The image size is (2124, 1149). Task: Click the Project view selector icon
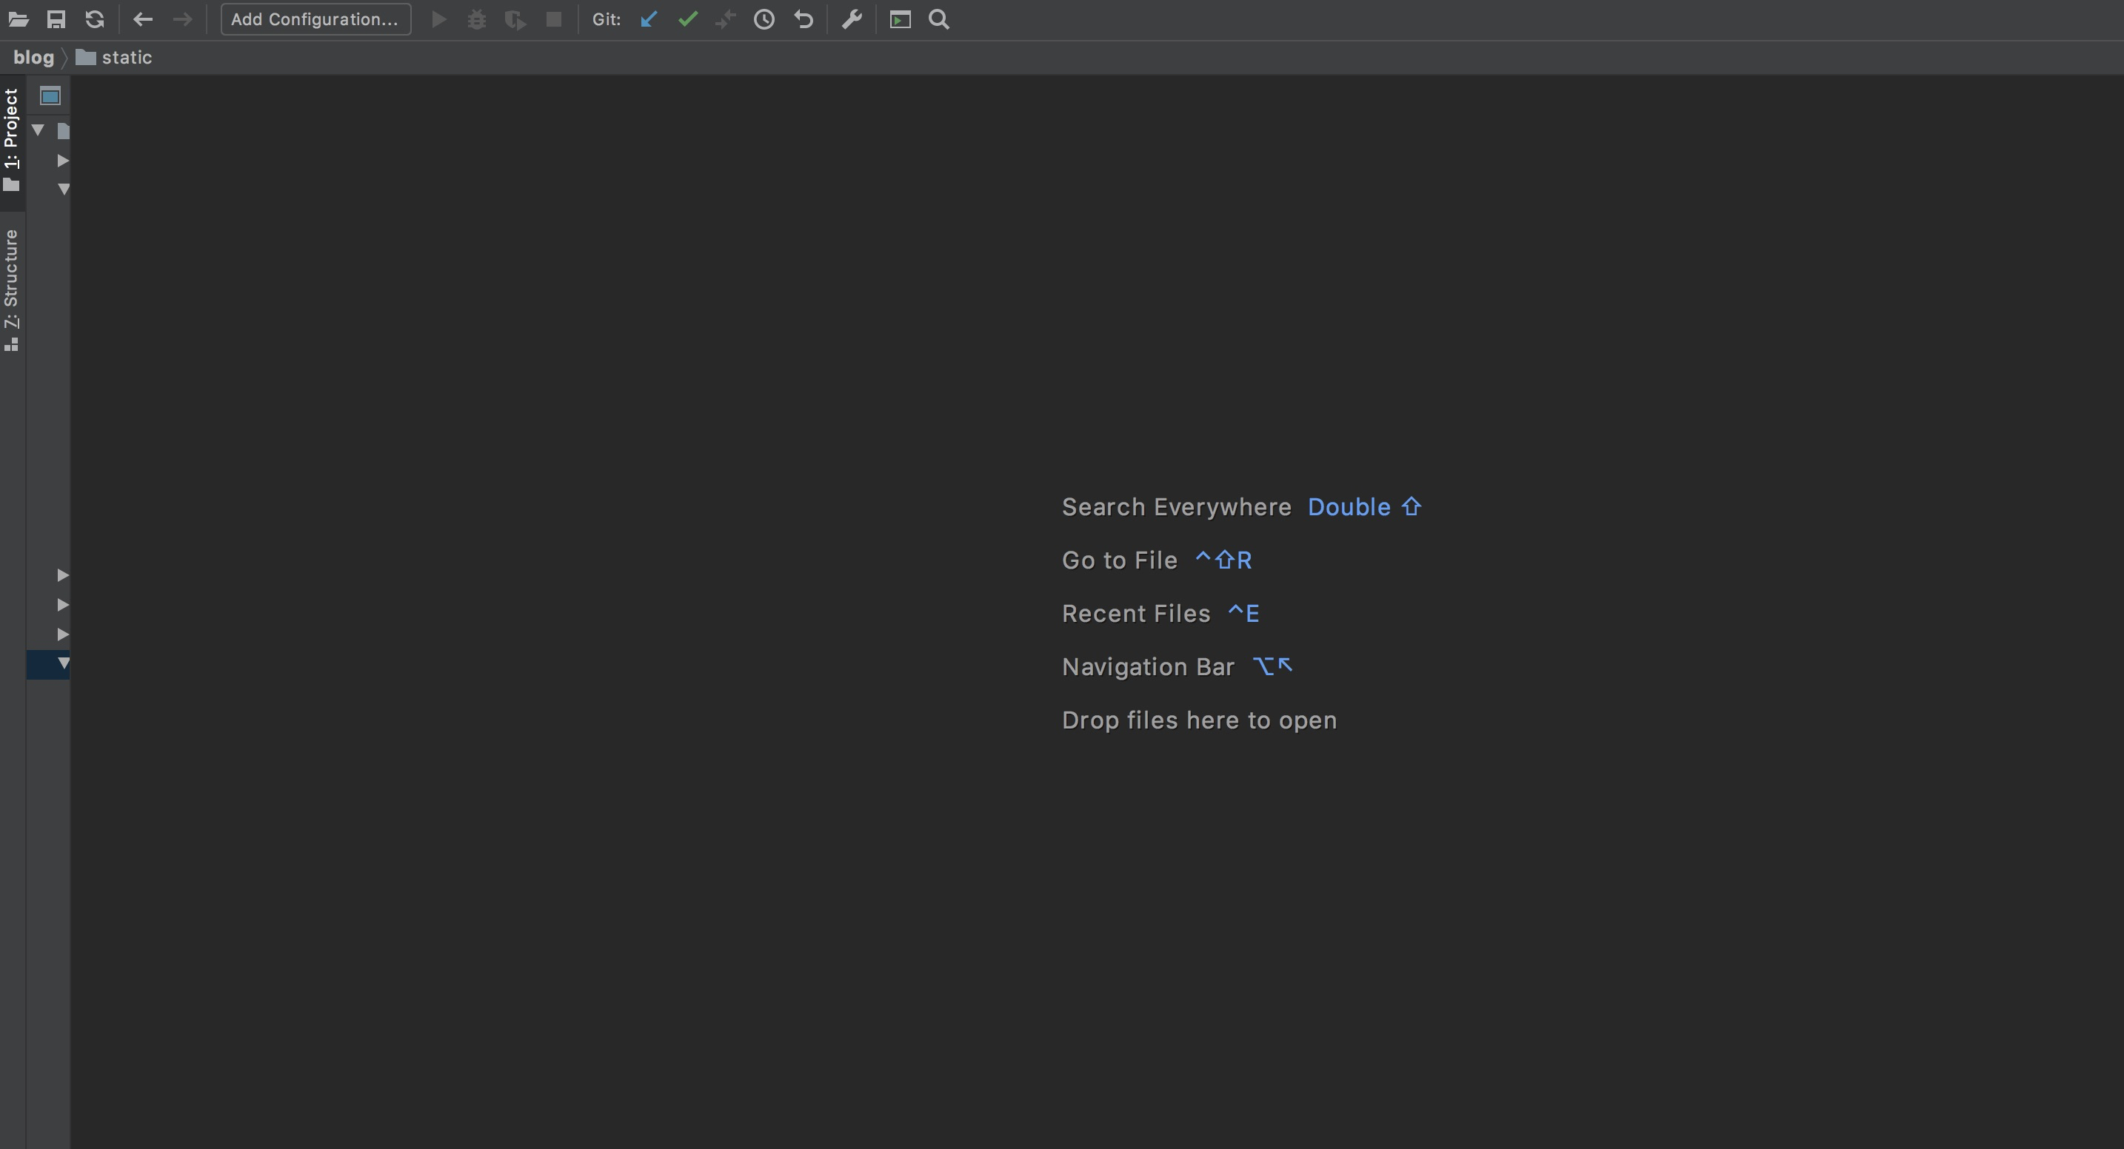(50, 96)
